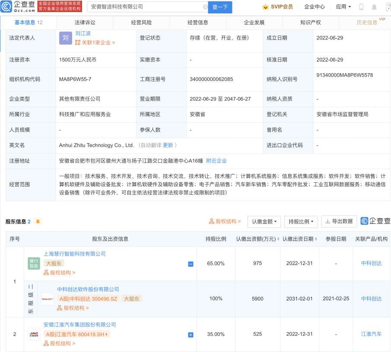This screenshot has width=391, height=352.
Task: Click the SVIP crown icon
Action: [x=265, y=7]
